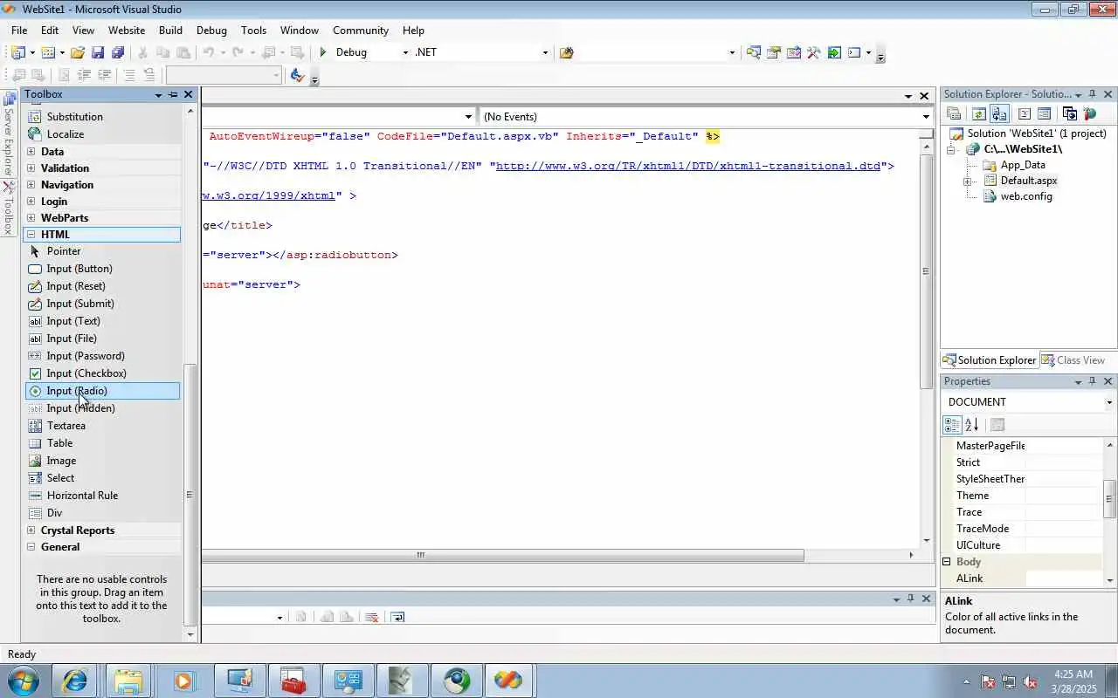The width and height of the screenshot is (1118, 698).
Task: Collapse the HTML toolbox group
Action: [31, 235]
